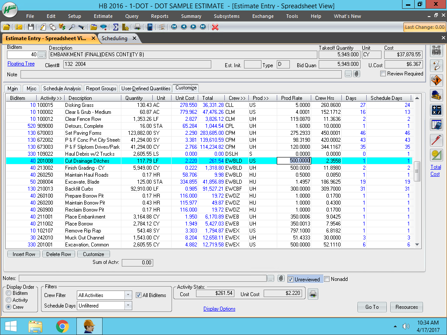The image size is (447, 335).
Task: Click the scroll with magnifier sidebar icon
Action: [436, 65]
